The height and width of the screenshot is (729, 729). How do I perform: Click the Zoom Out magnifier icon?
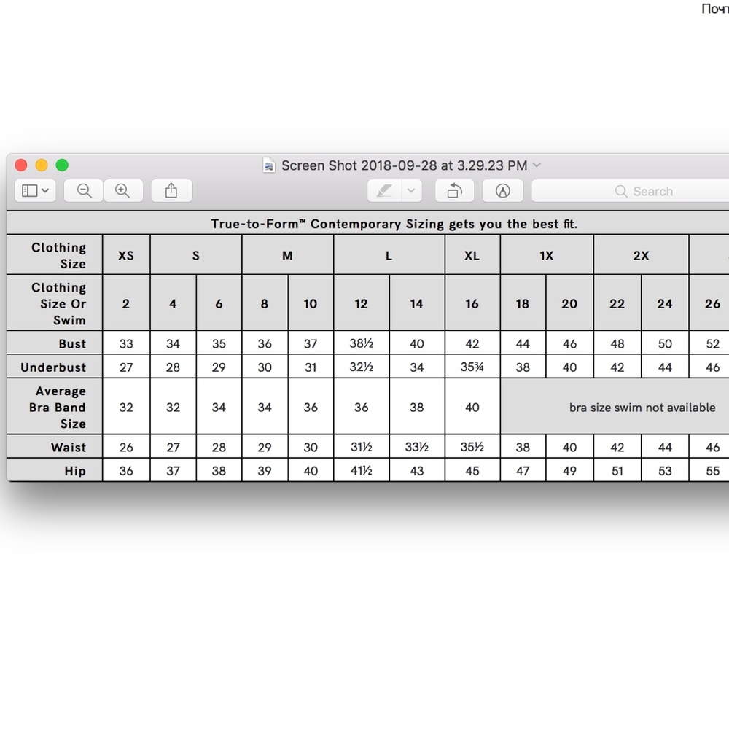84,191
